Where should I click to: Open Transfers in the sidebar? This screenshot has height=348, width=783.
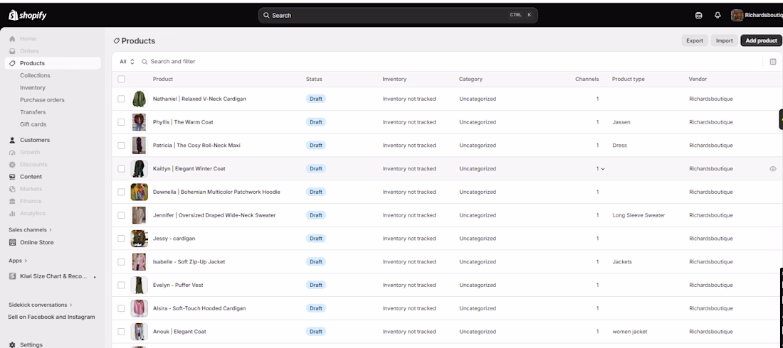33,112
